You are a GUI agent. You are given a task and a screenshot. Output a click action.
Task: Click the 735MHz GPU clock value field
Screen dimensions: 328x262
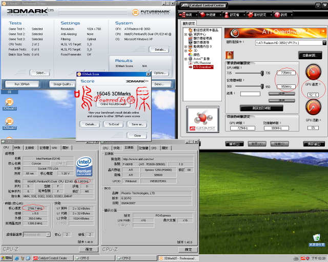(x=286, y=73)
